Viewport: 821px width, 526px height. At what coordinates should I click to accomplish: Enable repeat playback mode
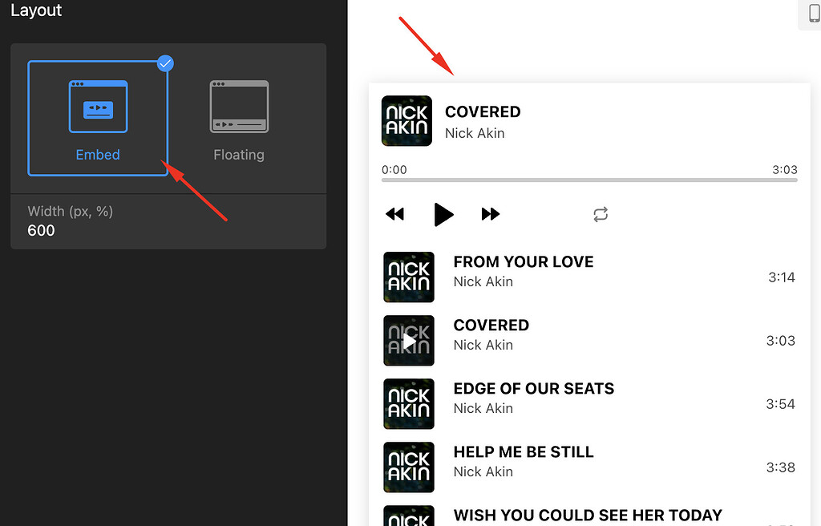coord(601,214)
